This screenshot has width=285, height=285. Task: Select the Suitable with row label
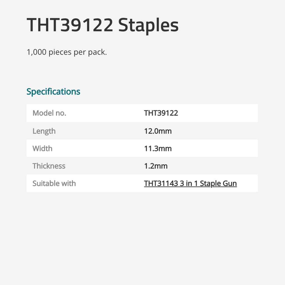(54, 183)
